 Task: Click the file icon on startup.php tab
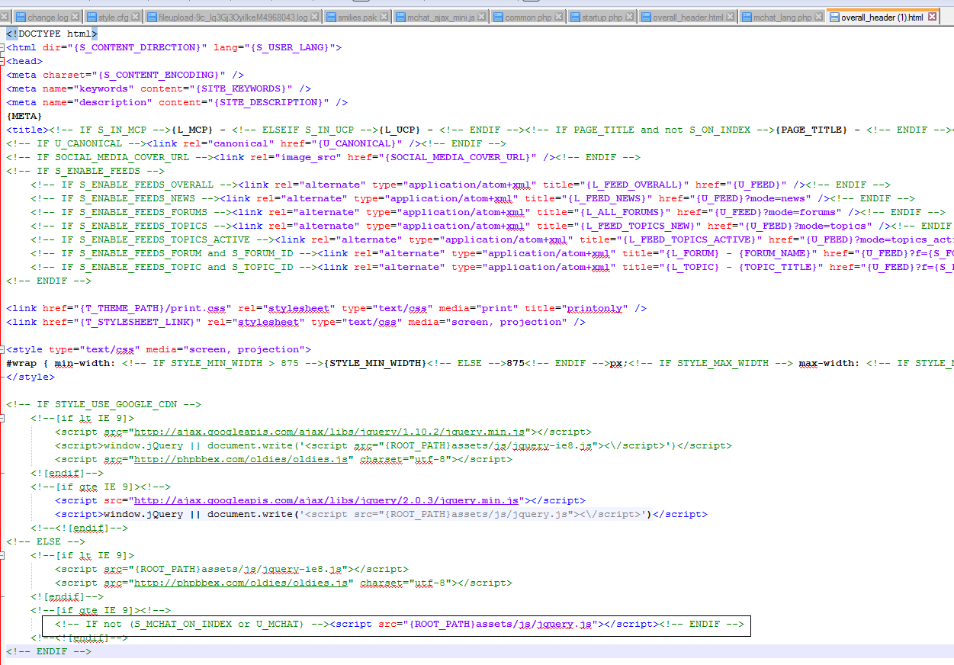pos(574,17)
